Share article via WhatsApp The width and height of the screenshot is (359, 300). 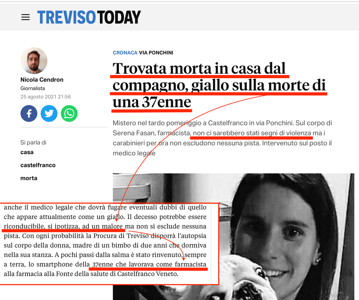tap(69, 113)
